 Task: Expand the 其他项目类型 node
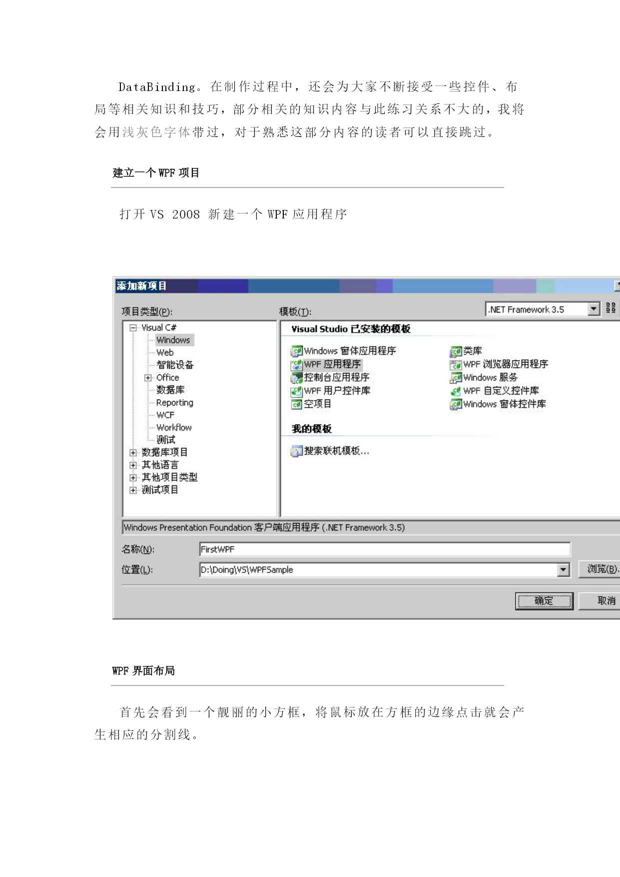(133, 478)
